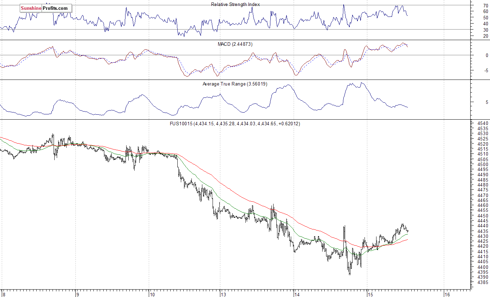Click the RSI axis value 40
Viewport: 490px width, 297px height.
point(486,24)
